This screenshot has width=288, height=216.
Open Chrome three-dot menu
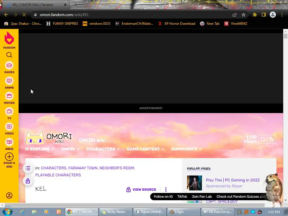pyautogui.click(x=282, y=15)
